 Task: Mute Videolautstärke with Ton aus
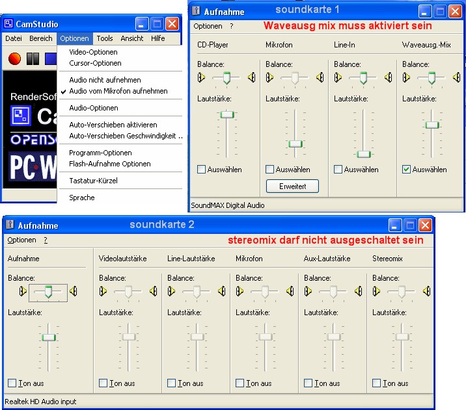pos(103,383)
